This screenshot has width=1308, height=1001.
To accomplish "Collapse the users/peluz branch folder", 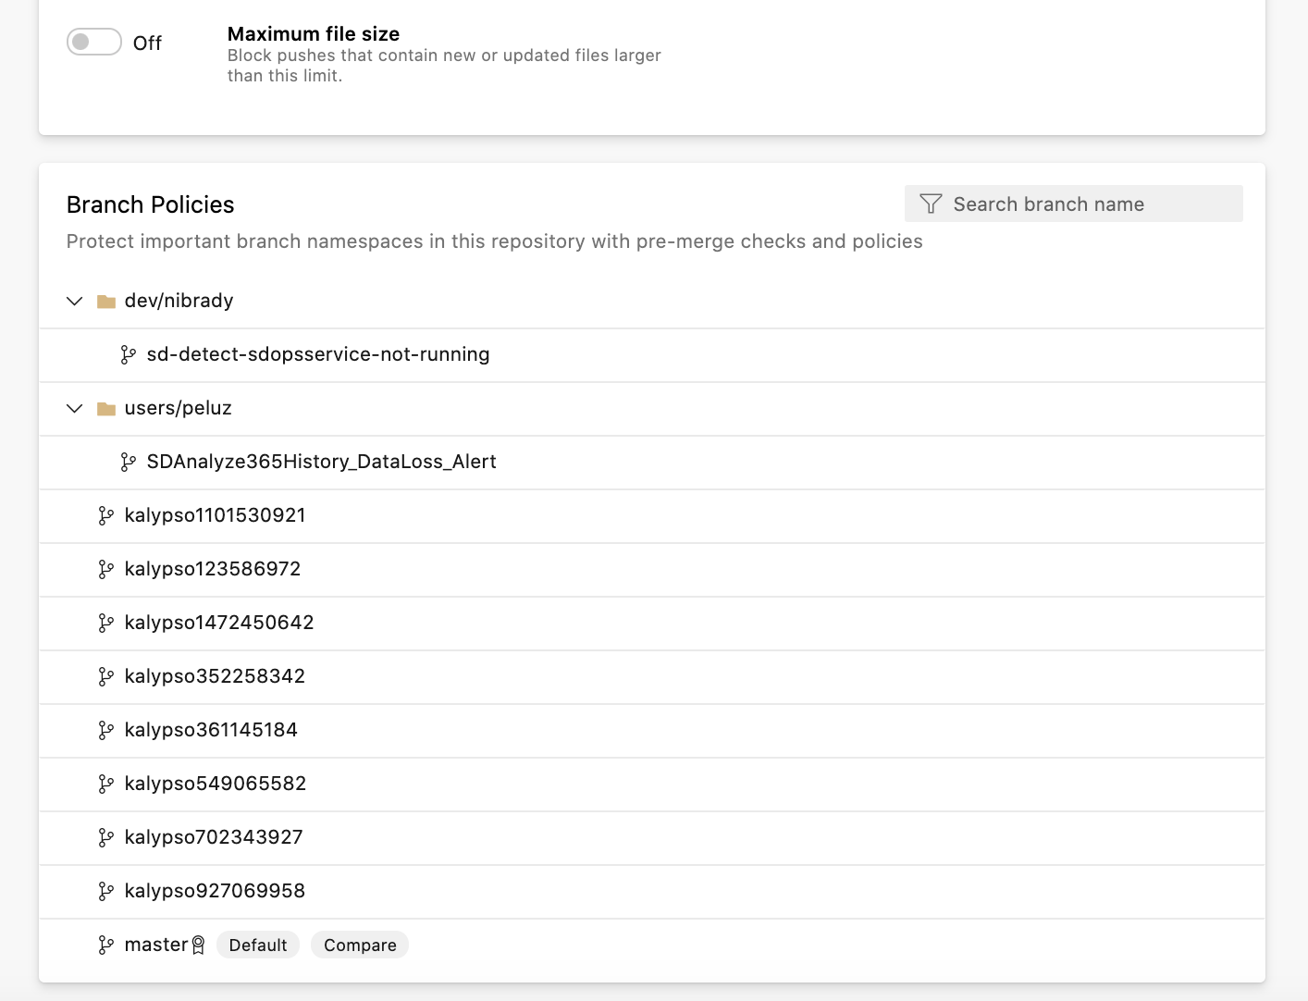I will coord(74,408).
